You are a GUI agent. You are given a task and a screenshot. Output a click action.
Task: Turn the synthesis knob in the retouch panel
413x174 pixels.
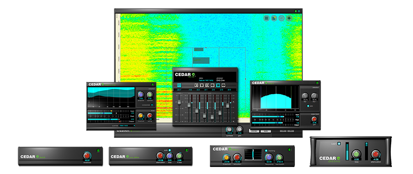point(229,130)
